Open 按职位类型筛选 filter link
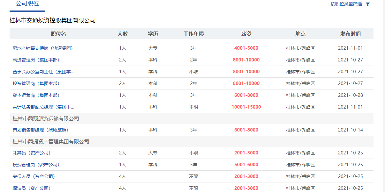Image resolution: width=385 pixels, height=192 pixels. pyautogui.click(x=346, y=4)
